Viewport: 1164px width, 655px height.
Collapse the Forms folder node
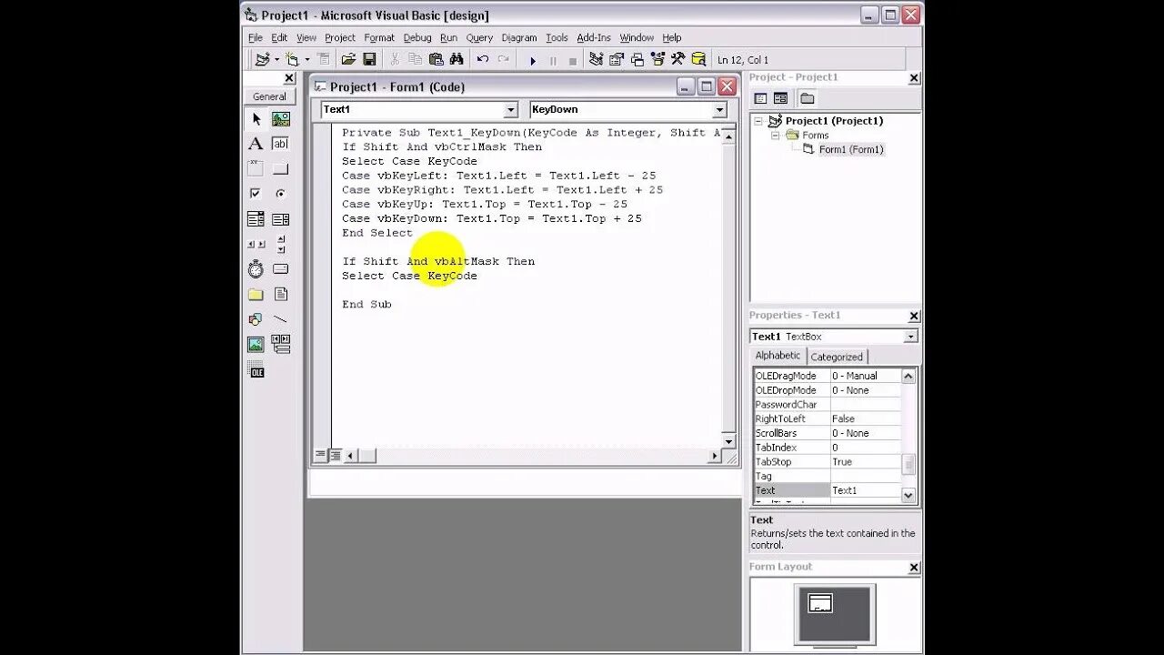(x=776, y=136)
